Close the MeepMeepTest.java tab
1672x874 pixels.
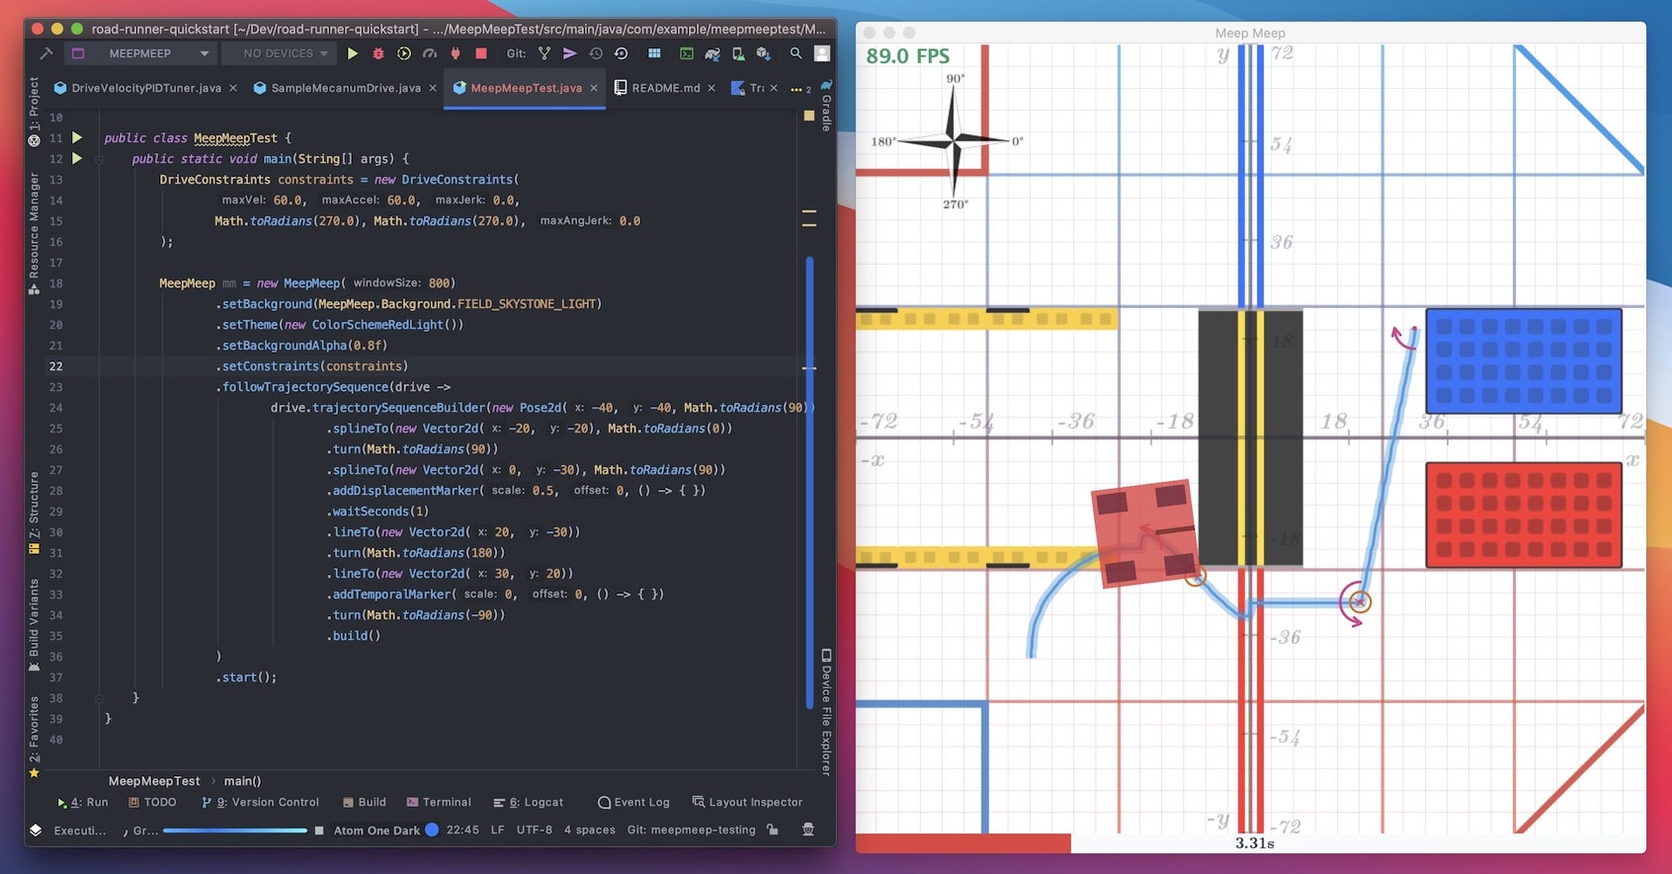594,88
